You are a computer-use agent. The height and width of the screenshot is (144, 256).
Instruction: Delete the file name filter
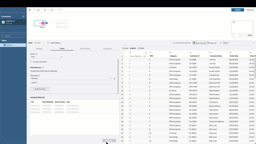click(114, 79)
